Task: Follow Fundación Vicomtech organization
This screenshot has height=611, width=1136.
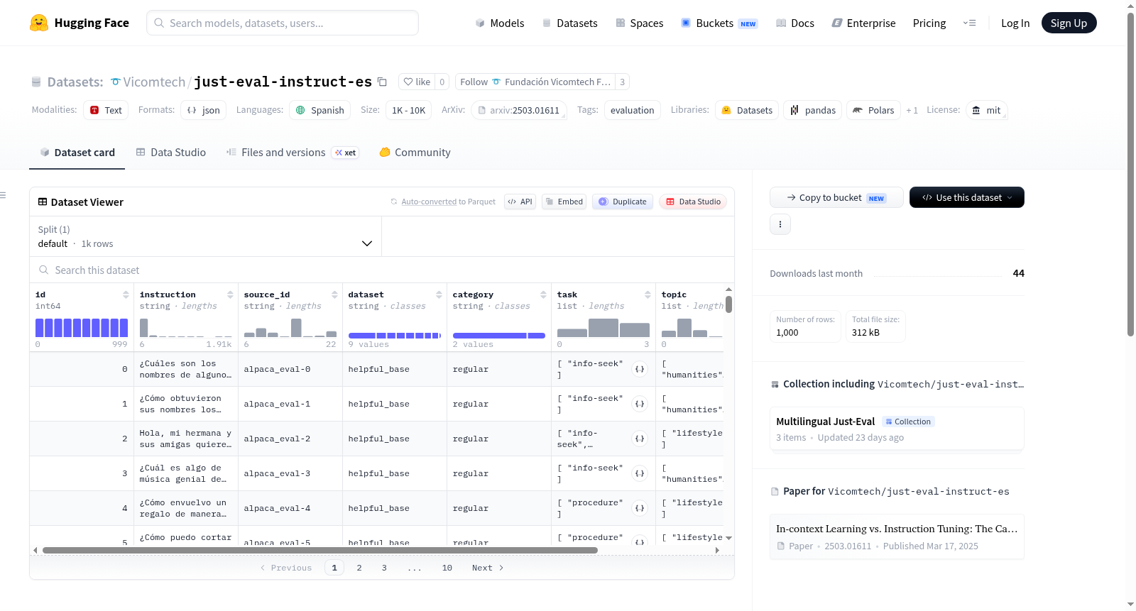Action: pyautogui.click(x=535, y=82)
